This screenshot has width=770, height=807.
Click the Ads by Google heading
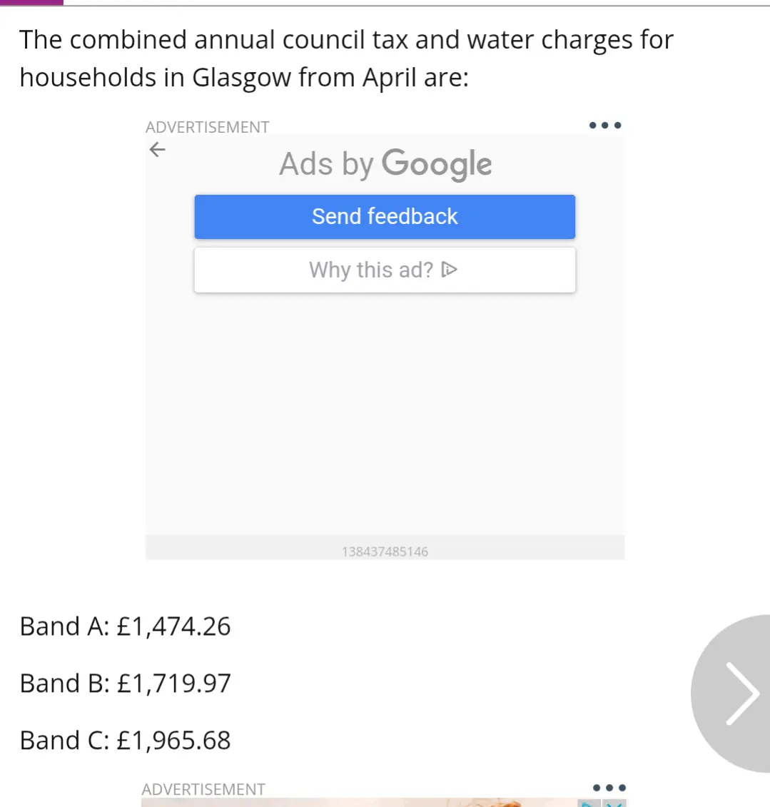click(x=385, y=164)
